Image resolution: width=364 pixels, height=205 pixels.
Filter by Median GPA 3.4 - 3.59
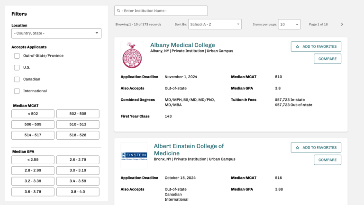point(78,181)
